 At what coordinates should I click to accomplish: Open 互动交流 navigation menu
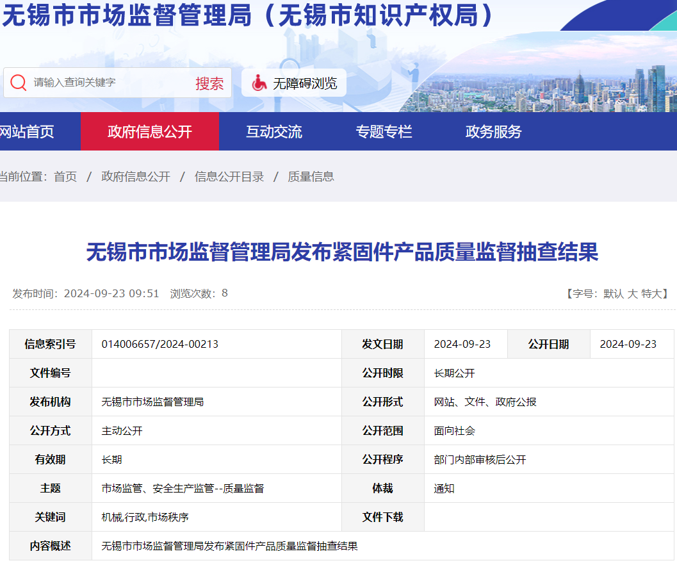273,132
